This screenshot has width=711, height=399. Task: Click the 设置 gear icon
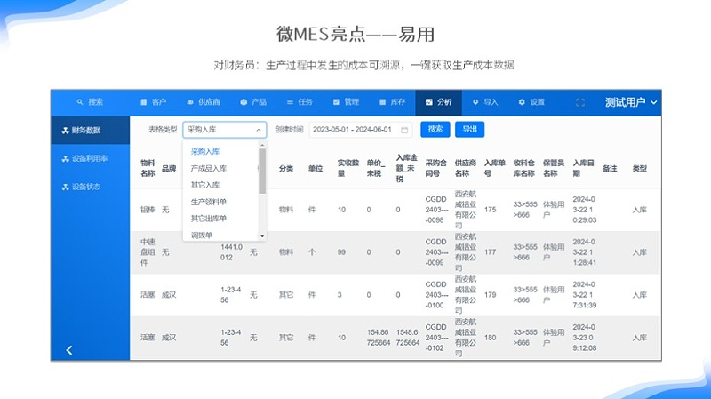(522, 102)
